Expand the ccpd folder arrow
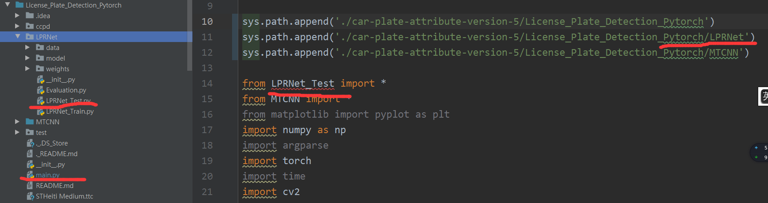 click(x=17, y=26)
